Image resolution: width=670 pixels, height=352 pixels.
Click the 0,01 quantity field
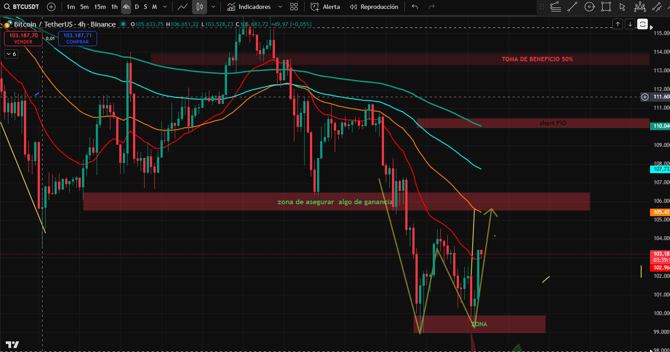point(50,39)
